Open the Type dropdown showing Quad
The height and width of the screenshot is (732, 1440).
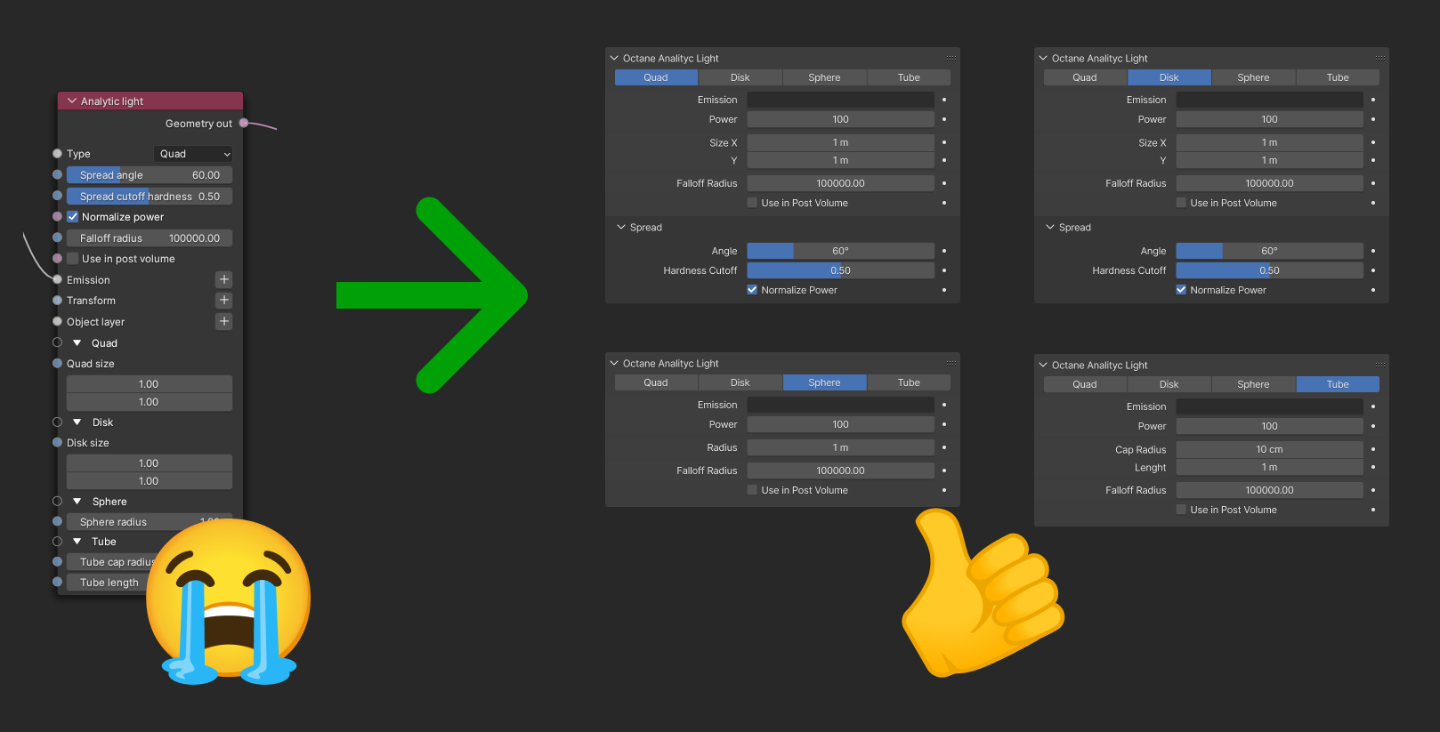click(x=193, y=154)
